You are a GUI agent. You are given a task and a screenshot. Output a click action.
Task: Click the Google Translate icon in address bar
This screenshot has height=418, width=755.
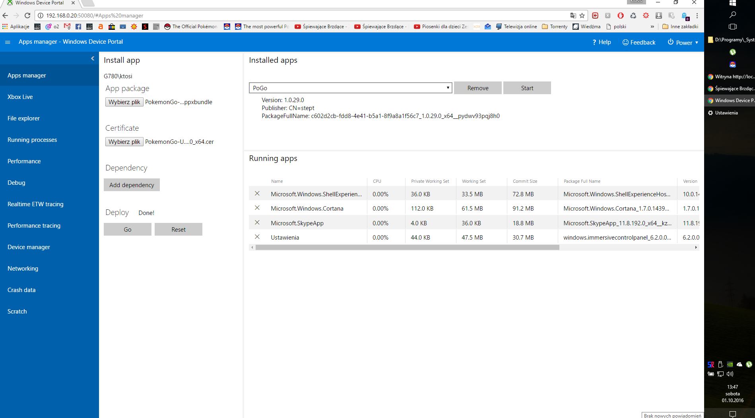tap(573, 15)
